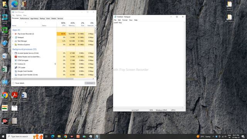247x139 pixels.
Task: Switch to App history tab
Action: click(x=34, y=19)
